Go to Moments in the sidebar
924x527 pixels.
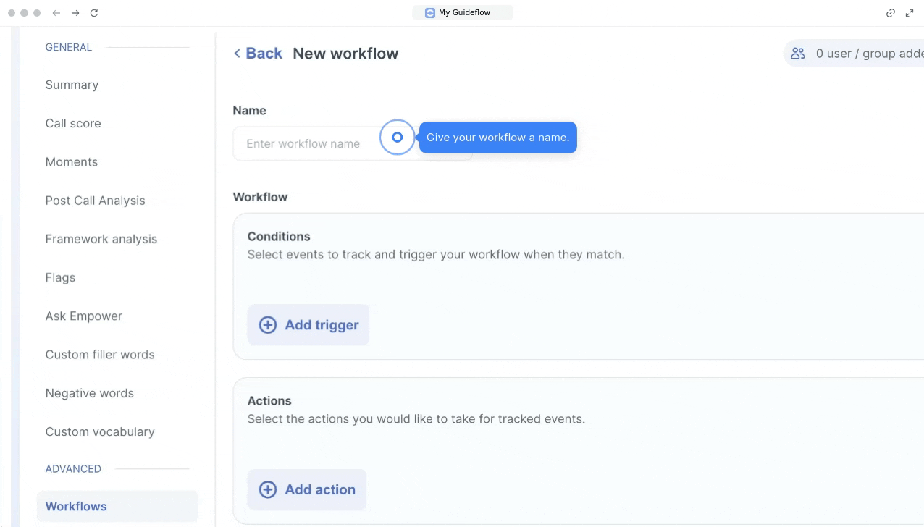(x=72, y=162)
